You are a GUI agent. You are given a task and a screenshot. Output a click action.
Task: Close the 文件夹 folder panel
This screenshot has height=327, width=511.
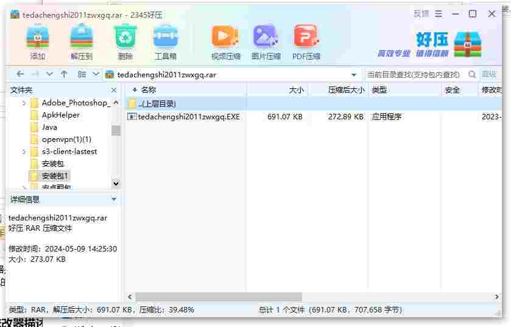(114, 90)
